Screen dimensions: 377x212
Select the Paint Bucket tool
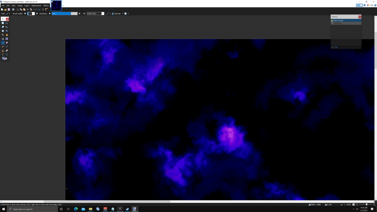point(3,39)
